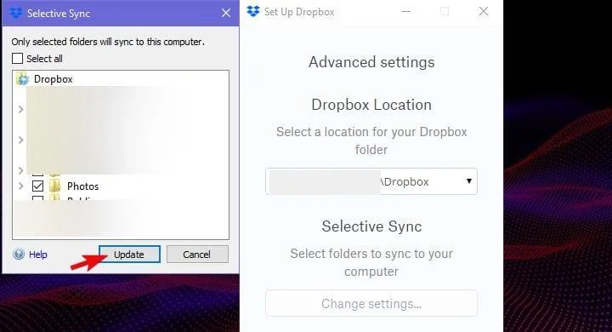This screenshot has width=612, height=332.
Task: Click the Dropbox logo in Set Up Dropbox title
Action: point(253,11)
